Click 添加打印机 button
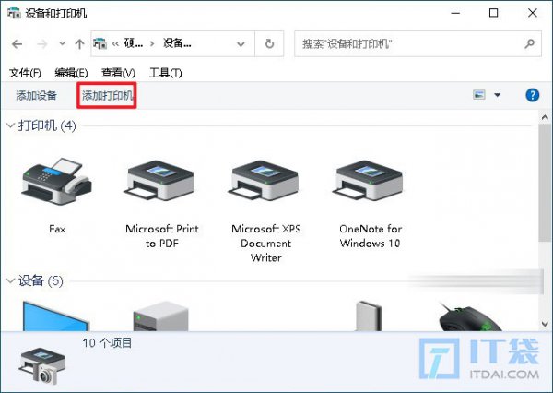Screen dimensions: 553x393 click(107, 95)
